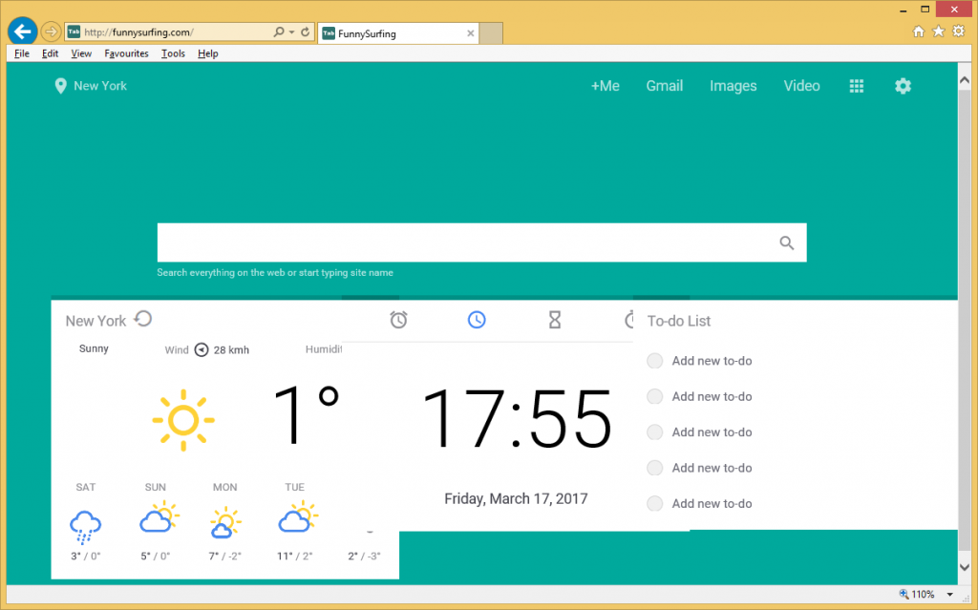
Task: Open the apps grid icon
Action: (857, 86)
